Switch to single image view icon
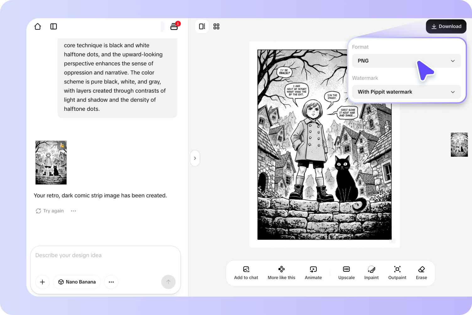The image size is (472, 315). (x=202, y=27)
